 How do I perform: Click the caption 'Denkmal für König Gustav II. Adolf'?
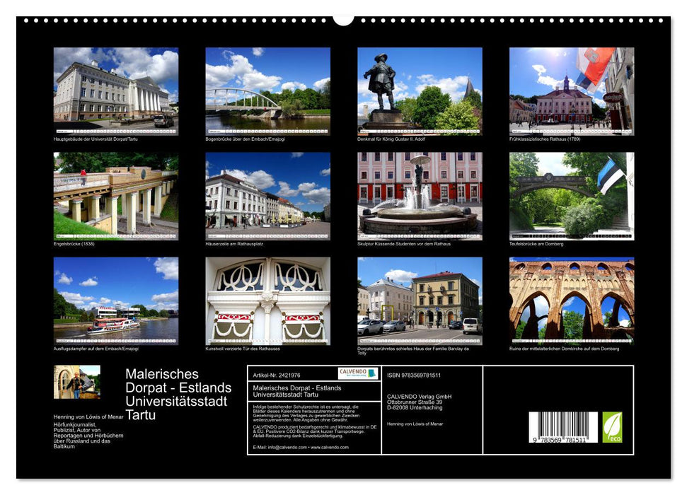point(391,139)
